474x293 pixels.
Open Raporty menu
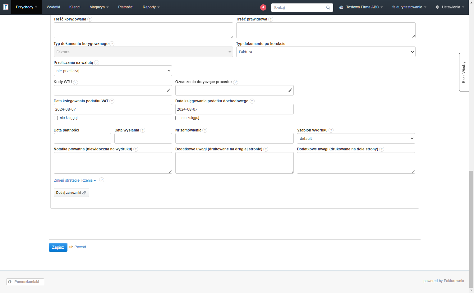pyautogui.click(x=151, y=7)
